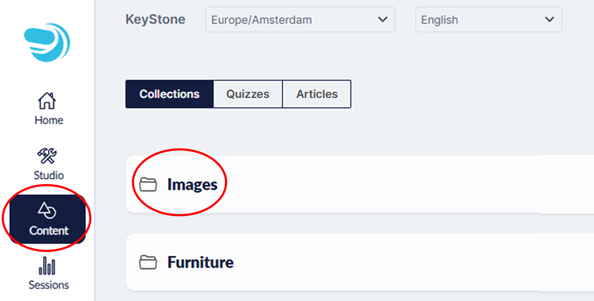Image resolution: width=594 pixels, height=301 pixels.
Task: Open the Furniture collection name
Action: click(200, 262)
